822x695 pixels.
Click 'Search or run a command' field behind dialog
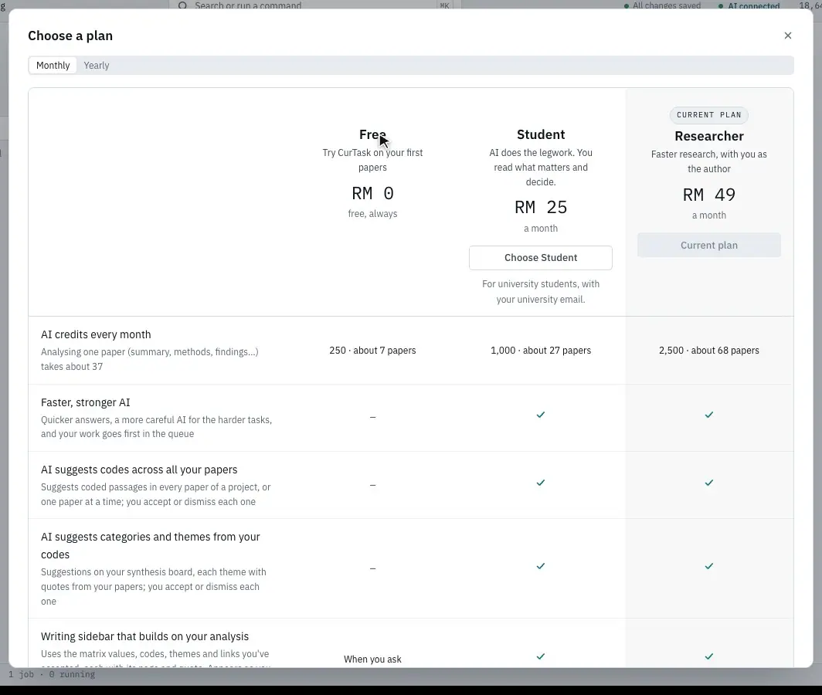click(314, 5)
